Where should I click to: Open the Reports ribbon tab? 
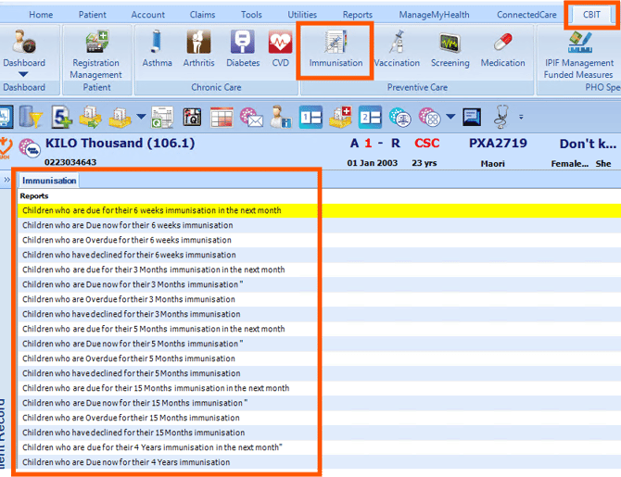click(357, 15)
